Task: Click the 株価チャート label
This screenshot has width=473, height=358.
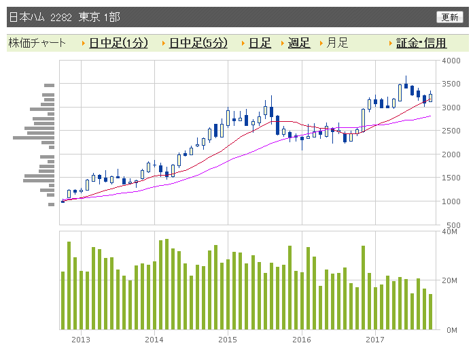Action: pyautogui.click(x=37, y=43)
